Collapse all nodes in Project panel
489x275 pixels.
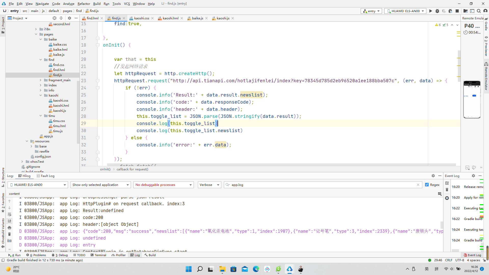pyautogui.click(x=61, y=18)
